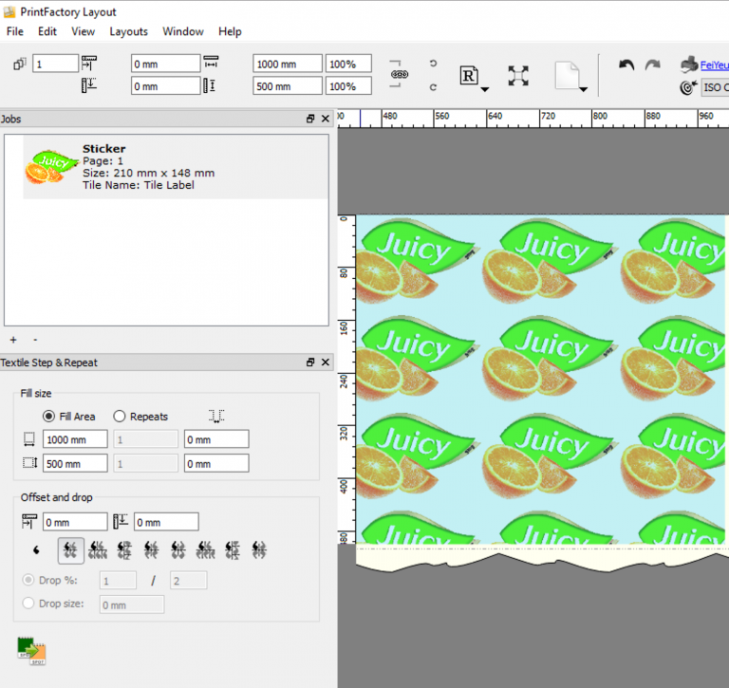The width and height of the screenshot is (729, 688).
Task: Choose the highlighted straight repeat pattern icon
Action: (70, 550)
